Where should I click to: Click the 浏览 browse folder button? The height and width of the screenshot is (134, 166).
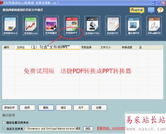(88, 129)
